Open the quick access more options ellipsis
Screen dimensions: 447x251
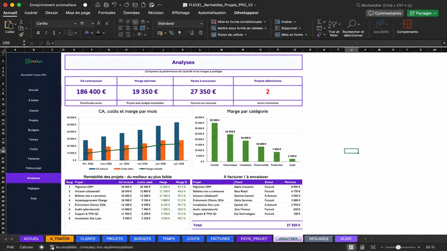pos(160,5)
